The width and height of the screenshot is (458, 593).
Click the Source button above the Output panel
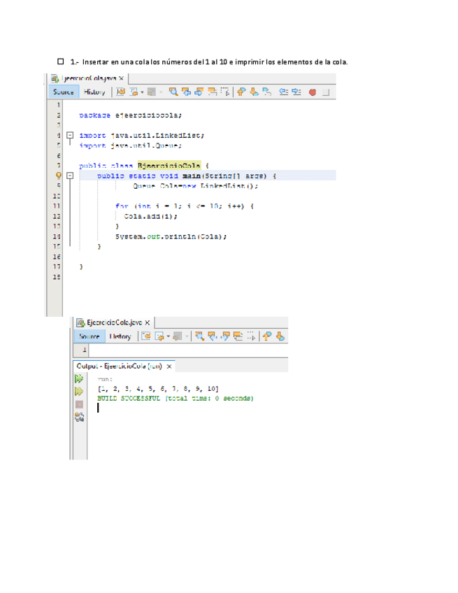coord(89,336)
